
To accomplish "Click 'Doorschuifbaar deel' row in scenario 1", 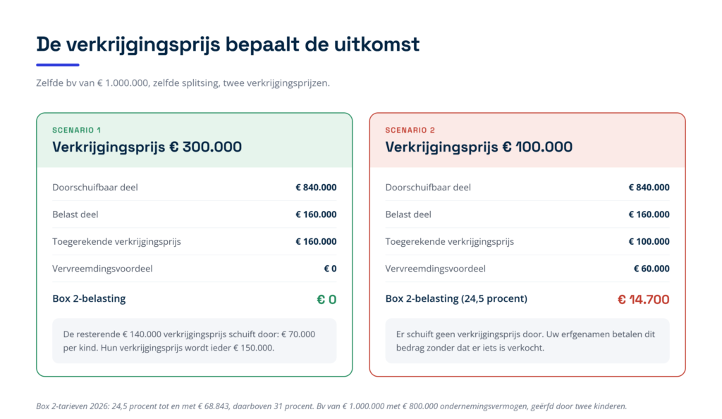I will point(195,188).
